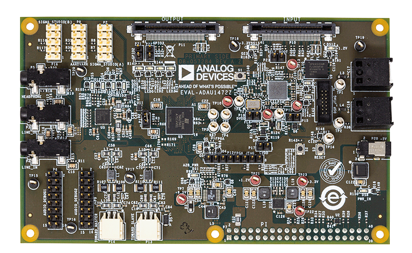The width and height of the screenshot is (412, 253).
Task: Click the INPUT connector at the top
Action: coord(291,32)
